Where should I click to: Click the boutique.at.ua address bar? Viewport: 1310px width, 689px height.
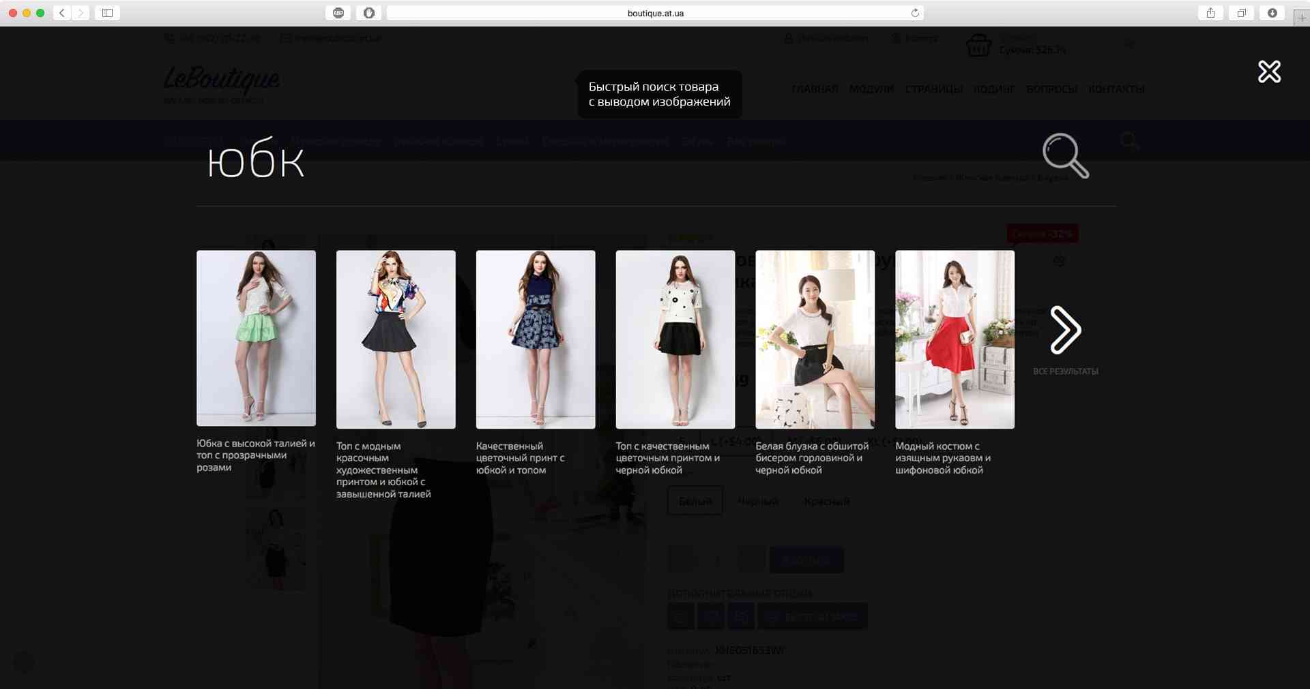(x=655, y=13)
